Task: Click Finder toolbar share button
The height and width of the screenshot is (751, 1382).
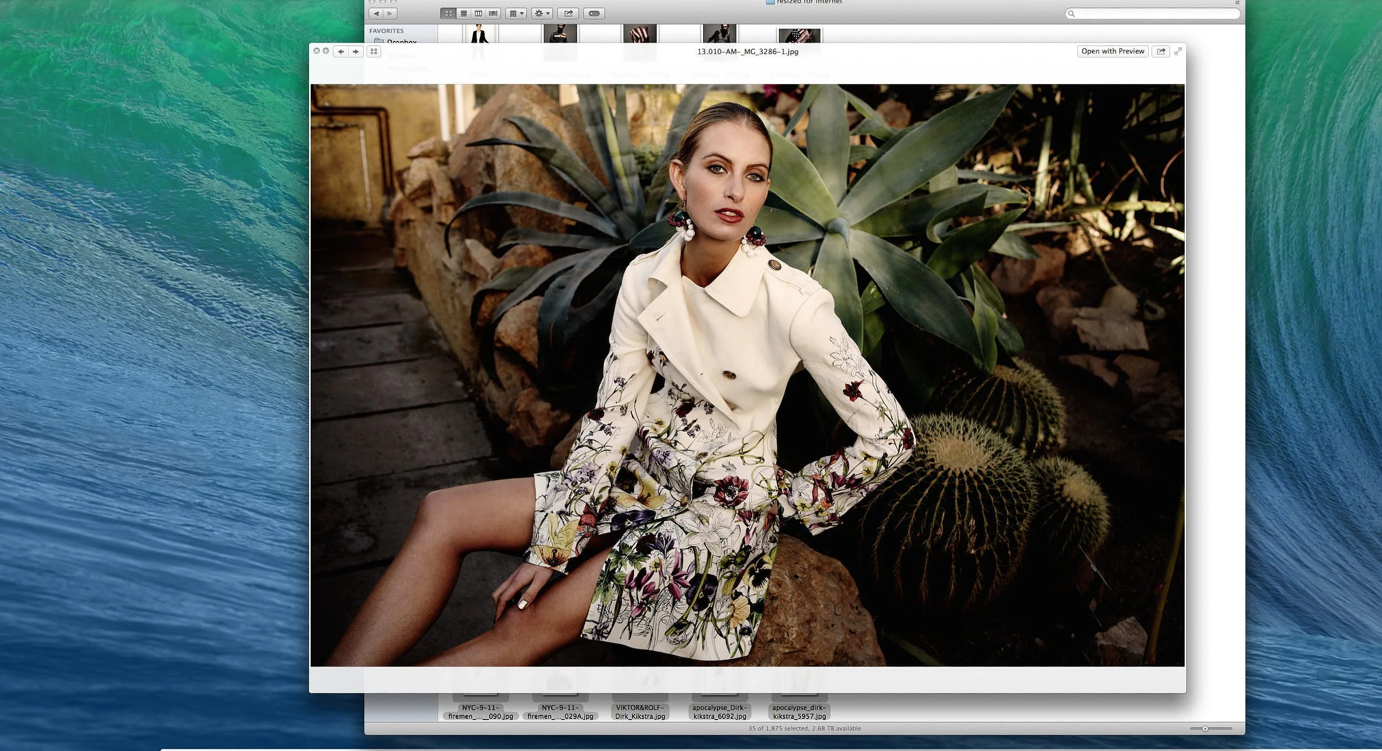Action: point(568,14)
